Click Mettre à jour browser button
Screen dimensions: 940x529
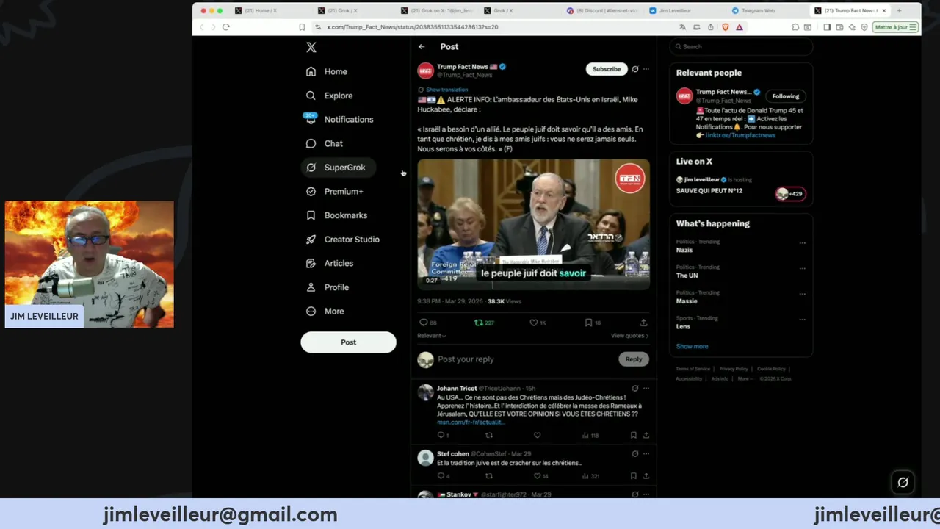[x=894, y=27]
